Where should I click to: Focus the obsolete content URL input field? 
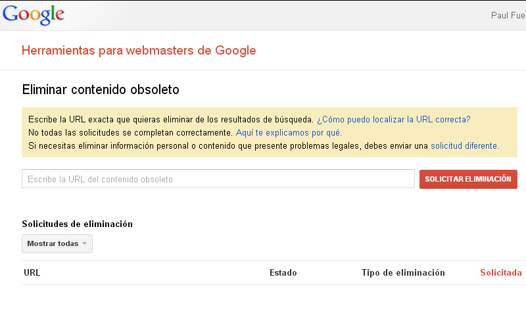click(x=218, y=179)
